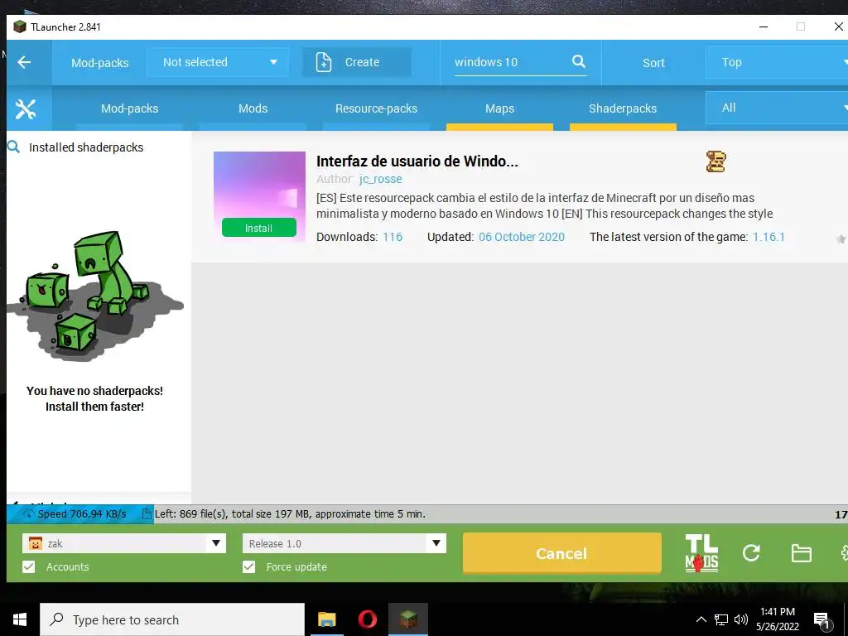Click the Mod-packs label in top bar
The image size is (848, 636).
pyautogui.click(x=100, y=63)
